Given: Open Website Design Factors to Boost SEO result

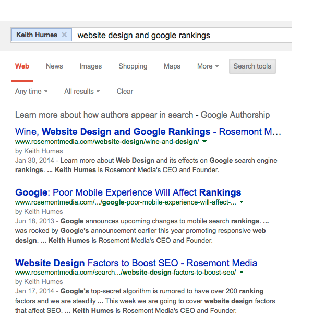Looking at the screenshot, I should [136, 263].
